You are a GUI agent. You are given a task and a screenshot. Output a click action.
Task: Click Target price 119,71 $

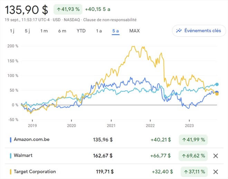coord(105,172)
